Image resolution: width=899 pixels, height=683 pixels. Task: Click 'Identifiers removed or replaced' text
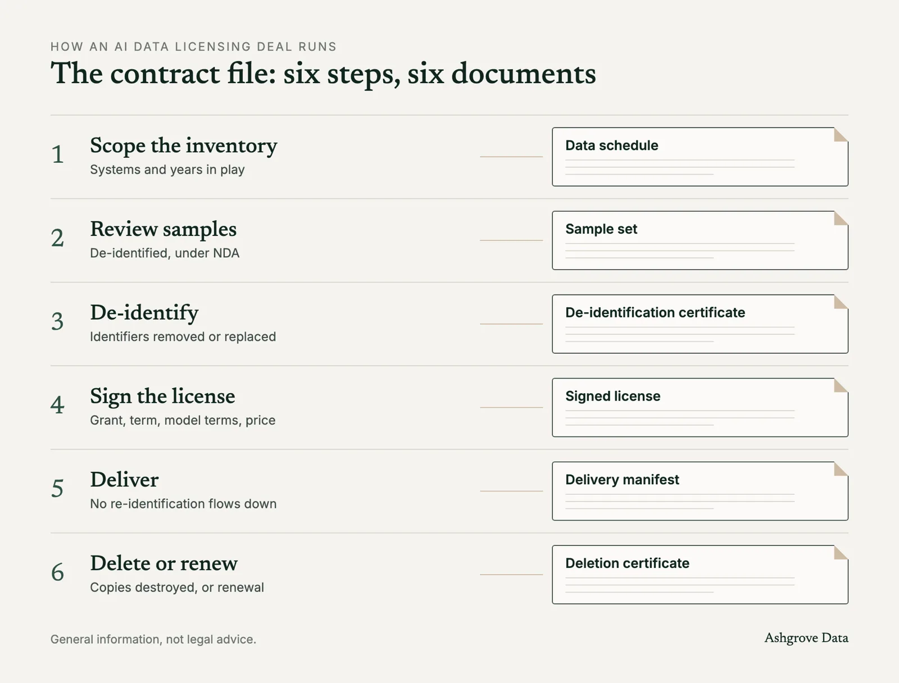(183, 336)
